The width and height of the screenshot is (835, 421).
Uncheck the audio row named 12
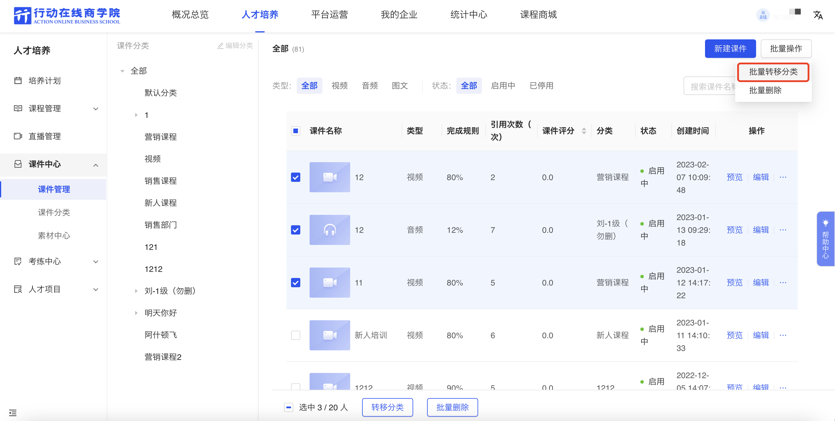296,230
